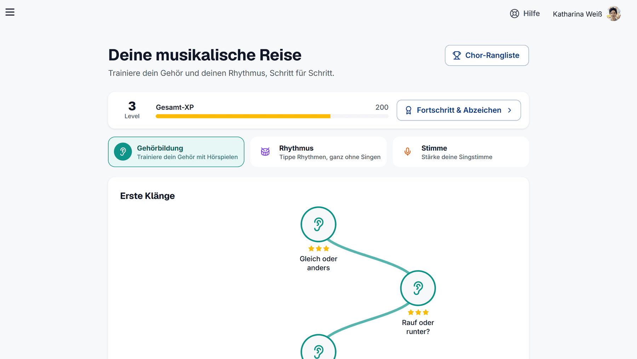This screenshot has width=637, height=359.
Task: Click the stars under Rauf oder runter?
Action: [418, 312]
